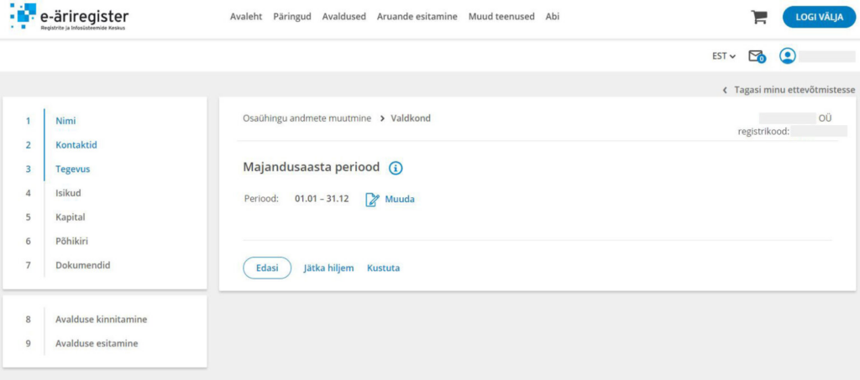Select step 2 Kontaktid in sidebar
The height and width of the screenshot is (380, 860).
point(76,145)
